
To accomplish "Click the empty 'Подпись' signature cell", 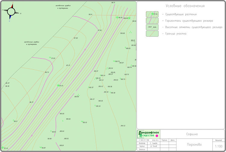I will (x=165, y=143).
